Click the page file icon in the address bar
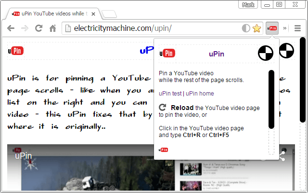This screenshot has height=193, width=308. [x=68, y=28]
